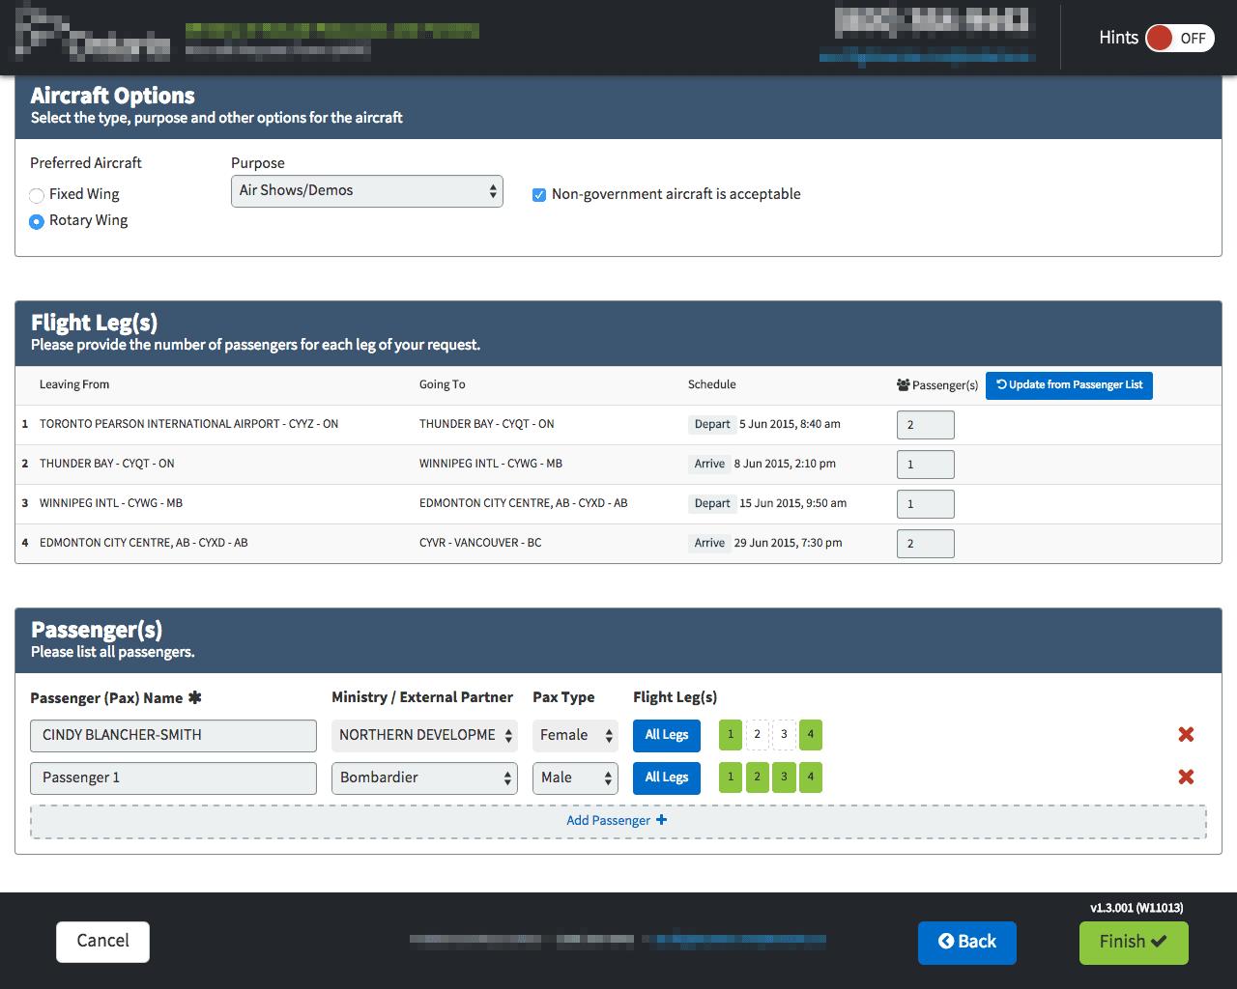Enable leg 3 for Cindy Blancher-Smith

(784, 735)
